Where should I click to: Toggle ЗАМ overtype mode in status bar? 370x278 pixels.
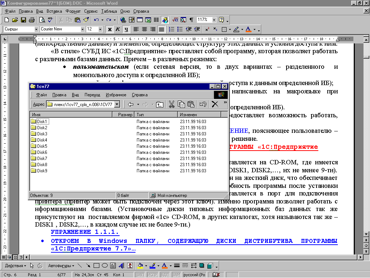click(176, 275)
